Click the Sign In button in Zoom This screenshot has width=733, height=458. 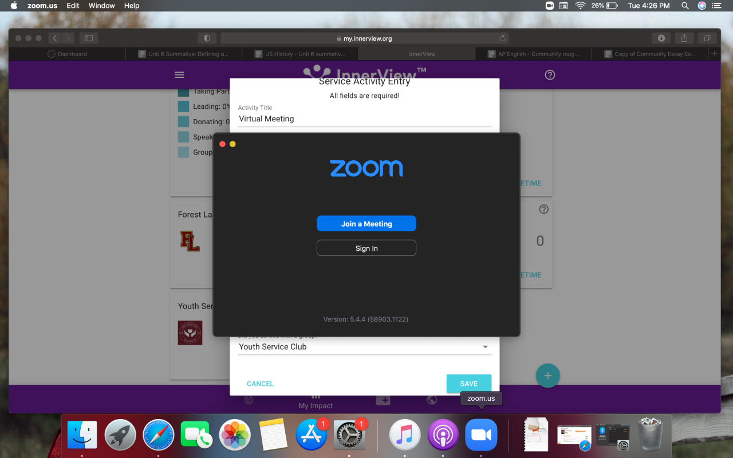tap(366, 248)
